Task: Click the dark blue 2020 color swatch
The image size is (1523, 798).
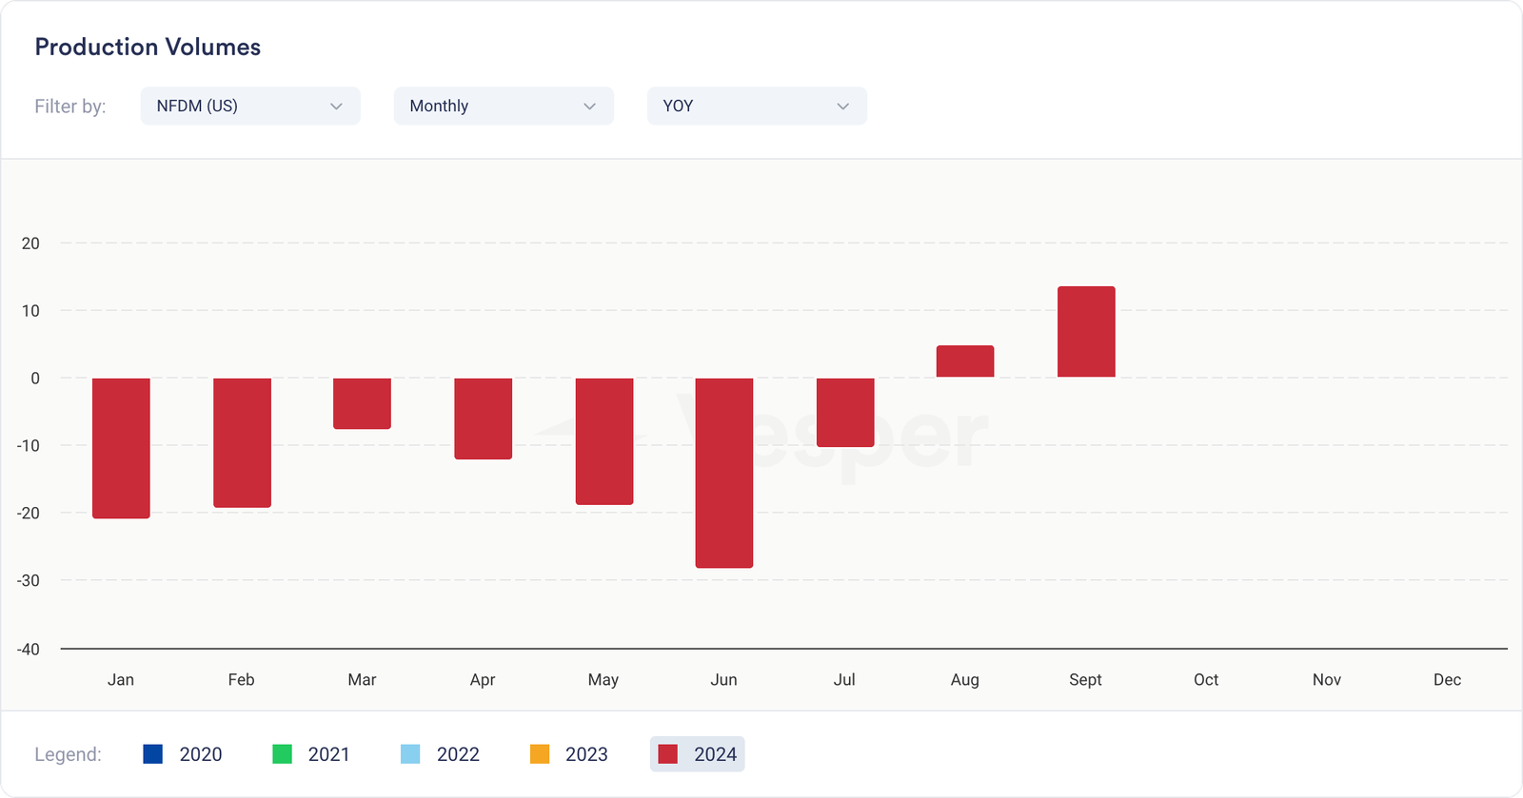Action: click(x=152, y=754)
